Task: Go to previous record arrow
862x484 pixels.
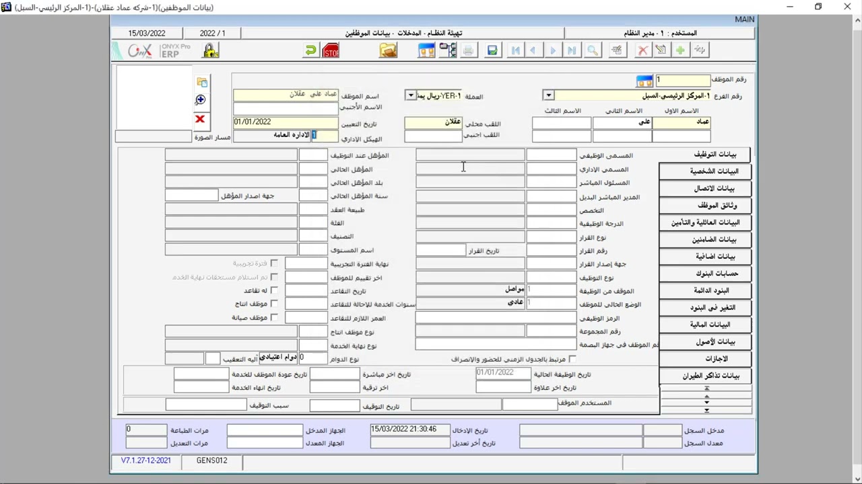Action: tap(533, 50)
